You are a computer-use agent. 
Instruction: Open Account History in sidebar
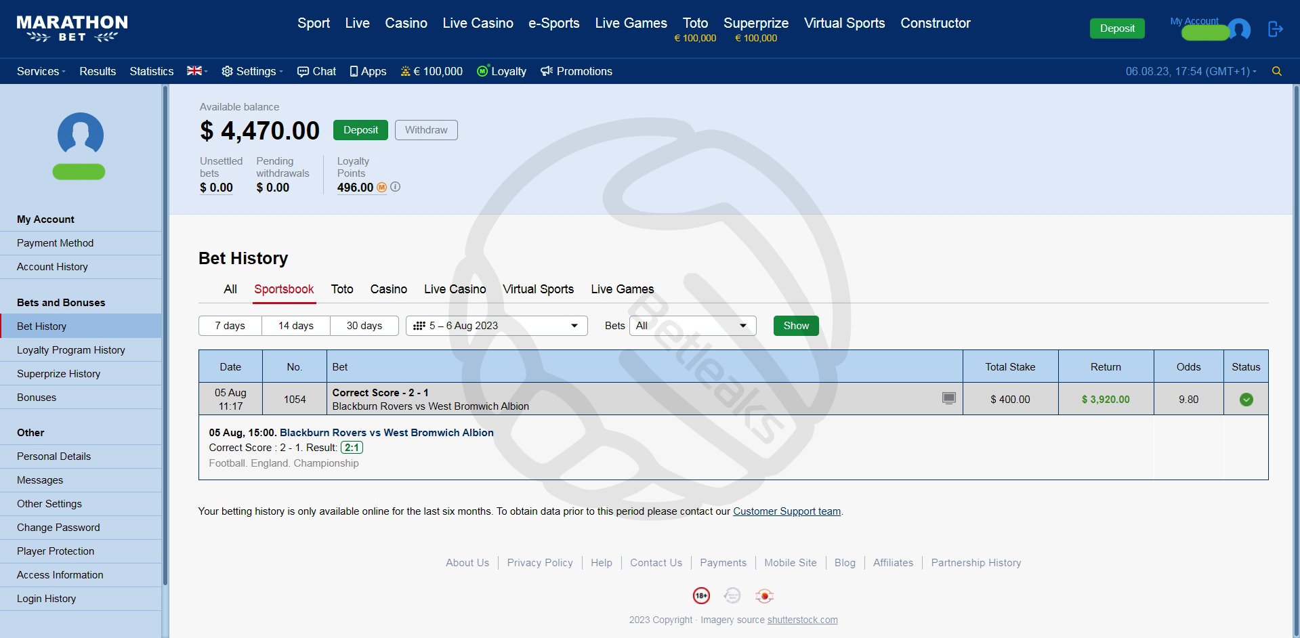pyautogui.click(x=81, y=267)
